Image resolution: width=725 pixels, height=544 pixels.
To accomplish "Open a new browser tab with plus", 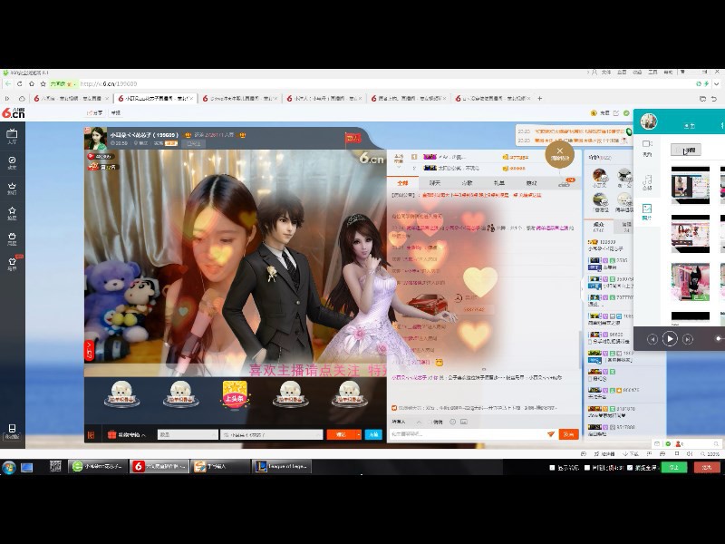I will pyautogui.click(x=539, y=98).
